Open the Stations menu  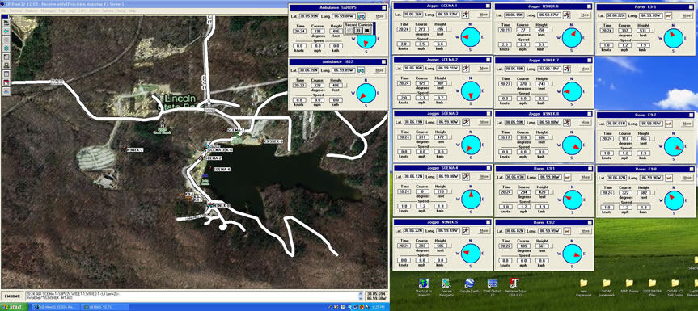click(x=32, y=11)
